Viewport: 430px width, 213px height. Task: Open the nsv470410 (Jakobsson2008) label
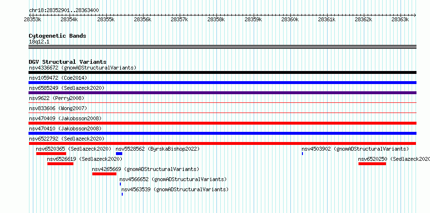tap(65, 128)
